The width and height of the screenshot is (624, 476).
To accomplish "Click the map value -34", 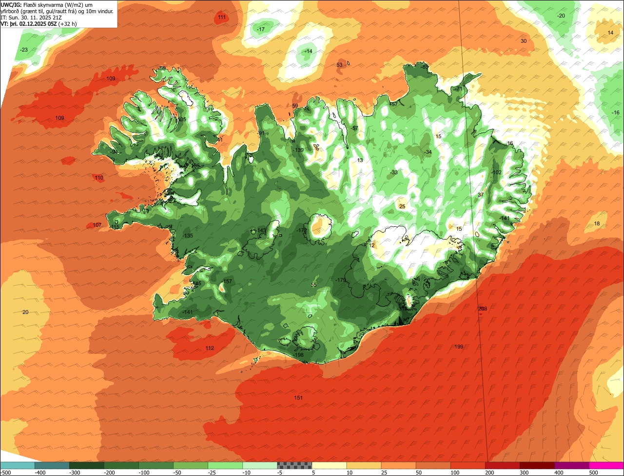I will coord(428,152).
